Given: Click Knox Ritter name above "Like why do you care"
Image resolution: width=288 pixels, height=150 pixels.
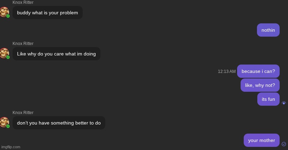Looking at the screenshot, I should pyautogui.click(x=23, y=44).
